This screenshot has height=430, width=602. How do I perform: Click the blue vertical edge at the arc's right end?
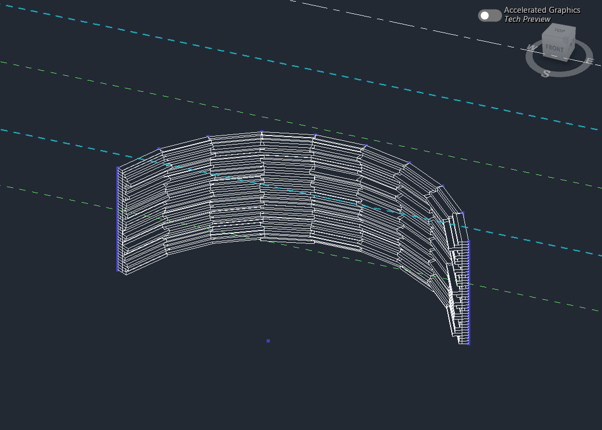click(x=469, y=292)
